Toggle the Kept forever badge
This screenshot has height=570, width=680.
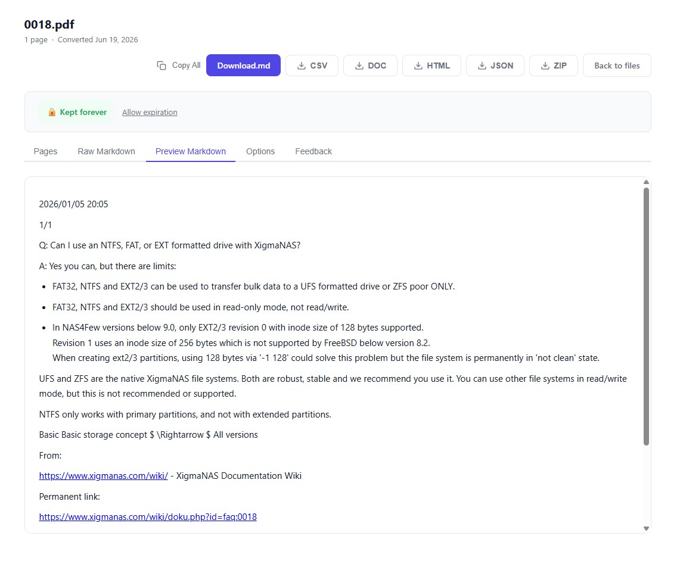pyautogui.click(x=77, y=112)
